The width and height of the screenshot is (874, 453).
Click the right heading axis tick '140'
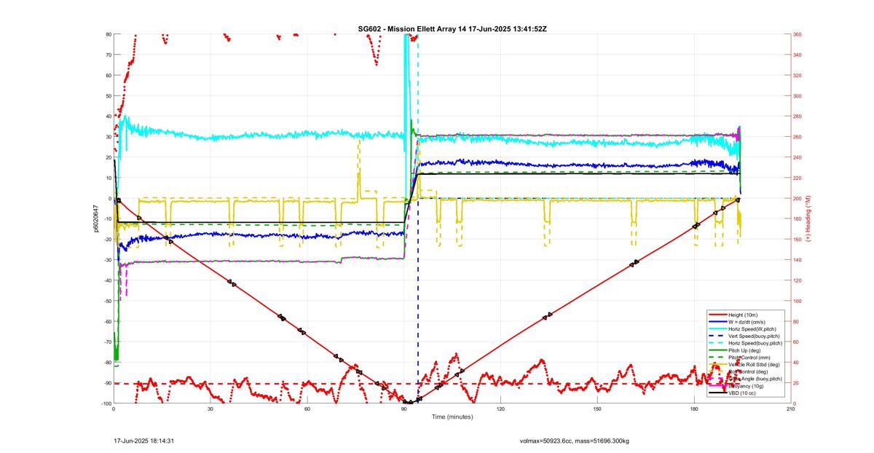point(798,260)
